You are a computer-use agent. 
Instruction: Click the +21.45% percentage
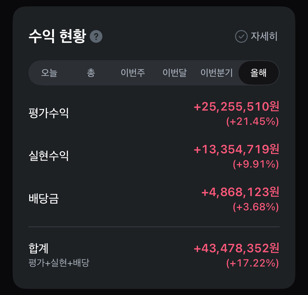click(x=252, y=122)
